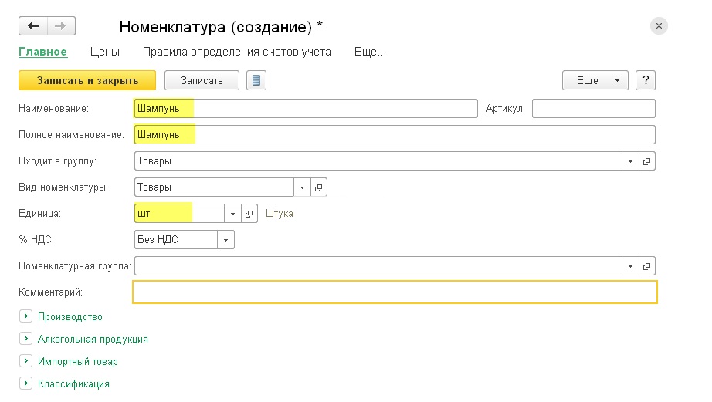Open the Вид номенклатуры dropdown list
Viewport: 712px width, 402px height.
pyautogui.click(x=303, y=187)
